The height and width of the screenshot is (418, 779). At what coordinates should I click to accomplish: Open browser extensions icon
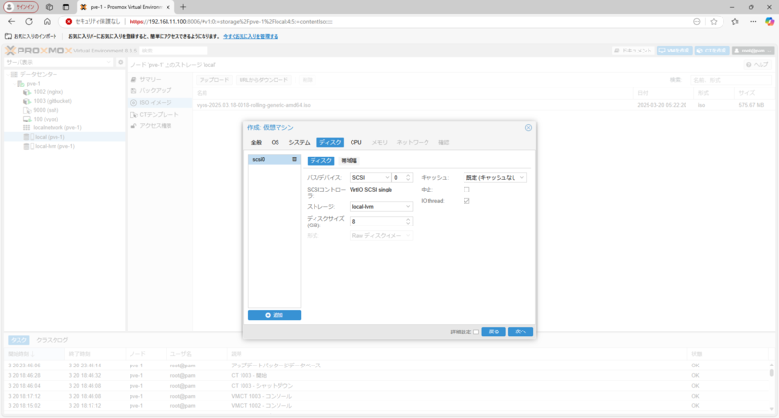(x=735, y=21)
